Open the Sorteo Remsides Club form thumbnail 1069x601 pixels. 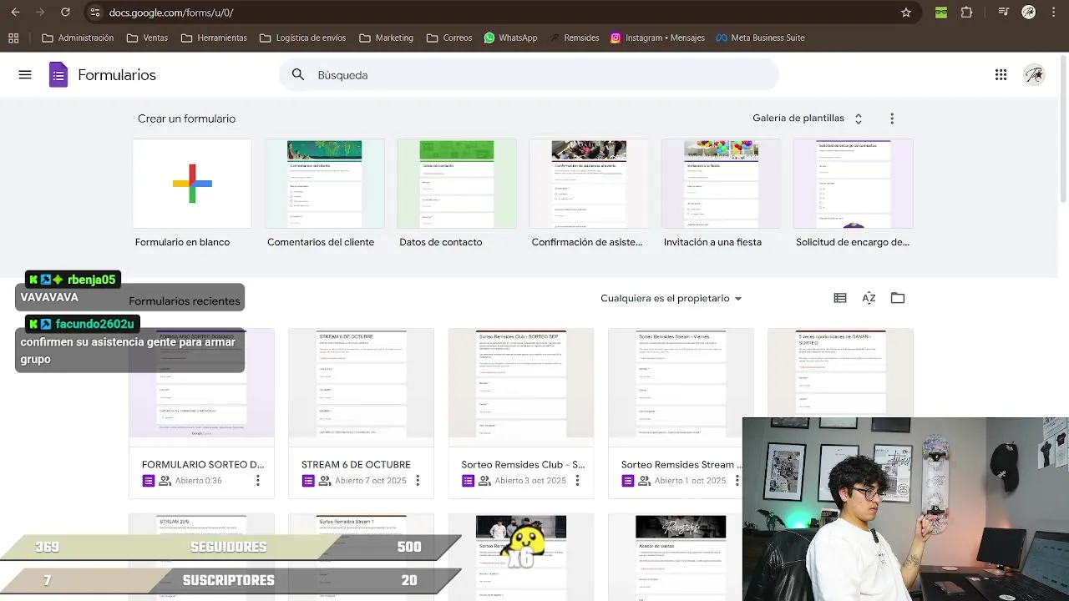click(520, 383)
